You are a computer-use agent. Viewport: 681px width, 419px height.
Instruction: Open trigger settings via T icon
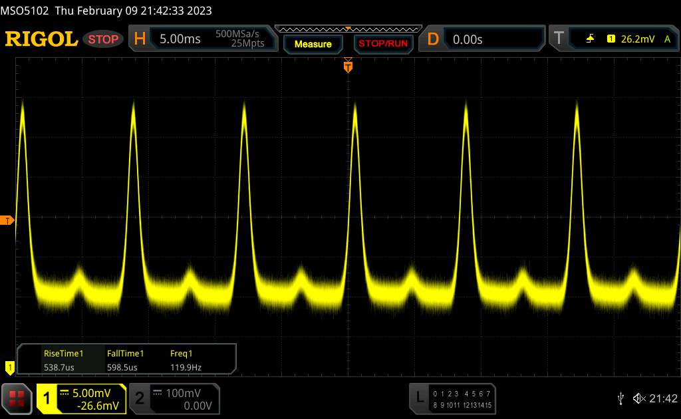coord(559,39)
